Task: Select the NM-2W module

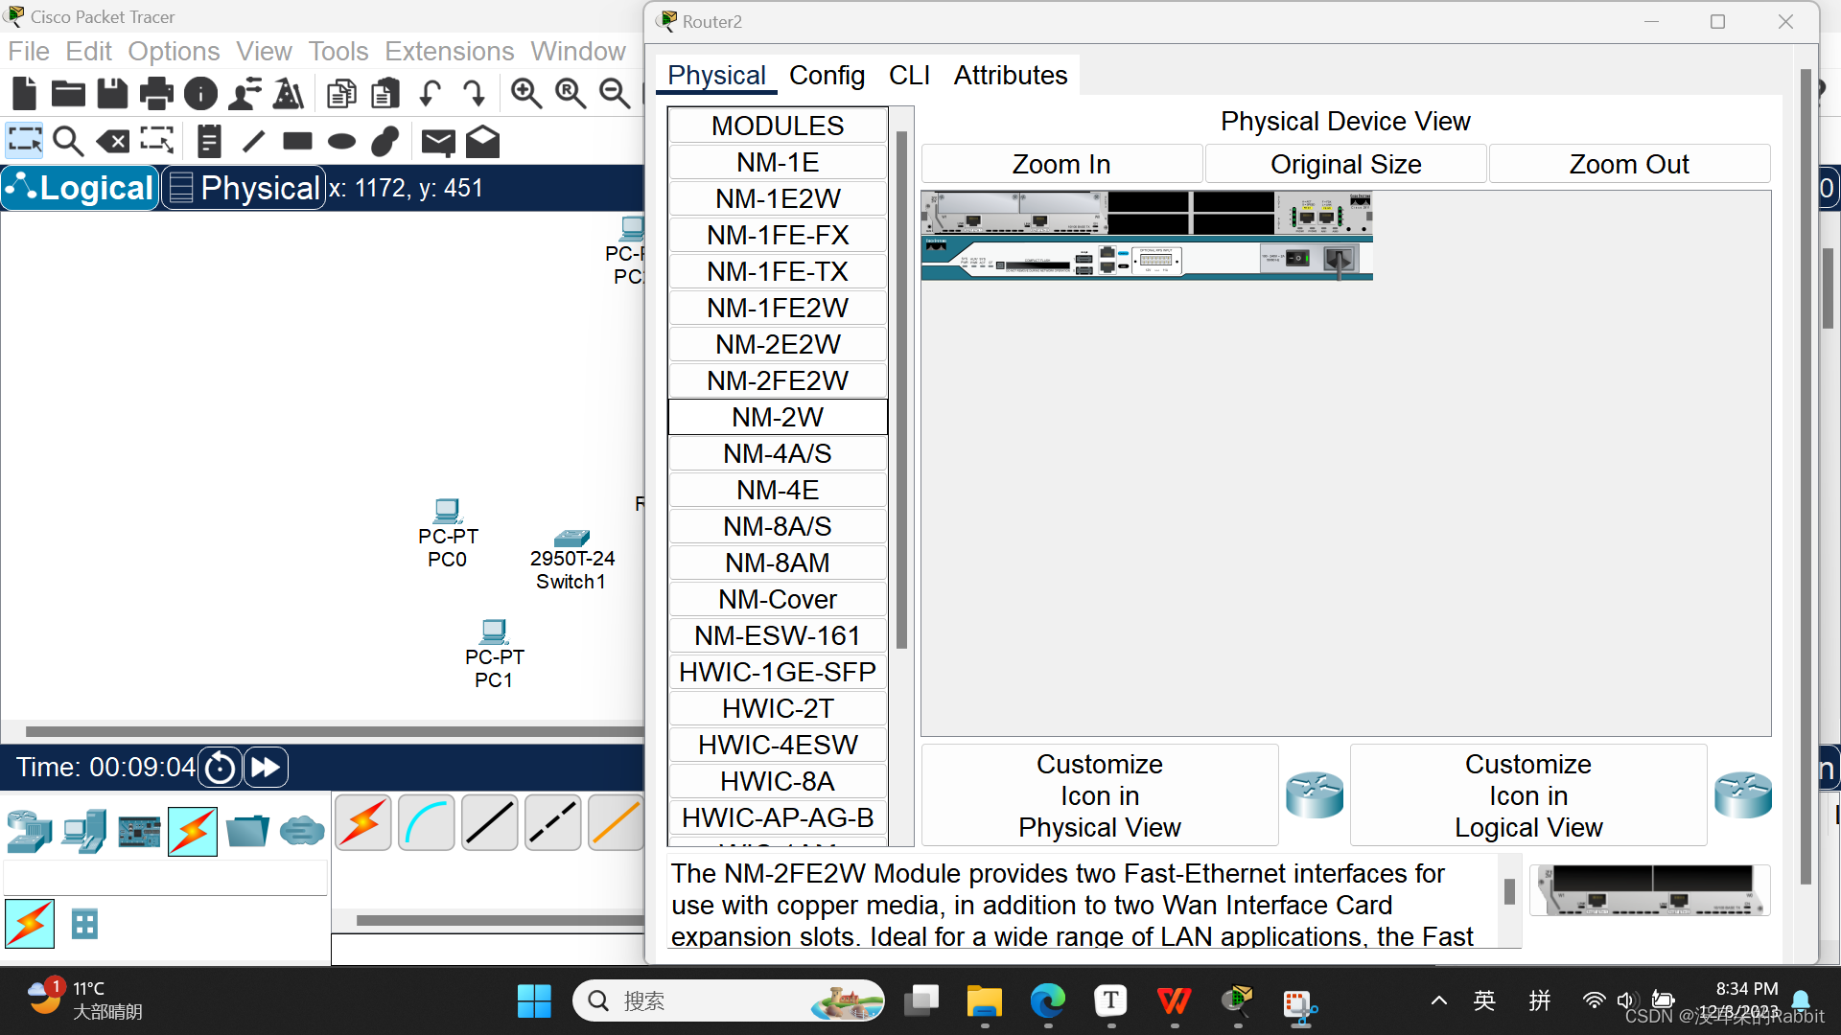Action: (778, 417)
